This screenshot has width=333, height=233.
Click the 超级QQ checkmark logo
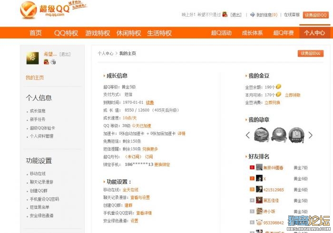tap(28, 10)
